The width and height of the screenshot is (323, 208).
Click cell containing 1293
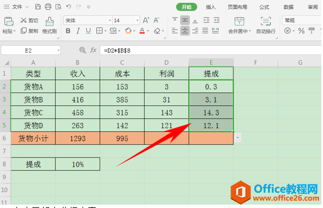[x=78, y=138]
